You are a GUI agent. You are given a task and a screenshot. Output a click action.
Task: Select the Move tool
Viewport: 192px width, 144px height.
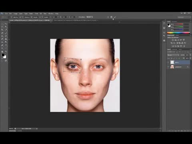(x=6, y=24)
